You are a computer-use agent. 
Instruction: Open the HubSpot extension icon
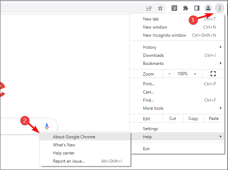click(174, 8)
